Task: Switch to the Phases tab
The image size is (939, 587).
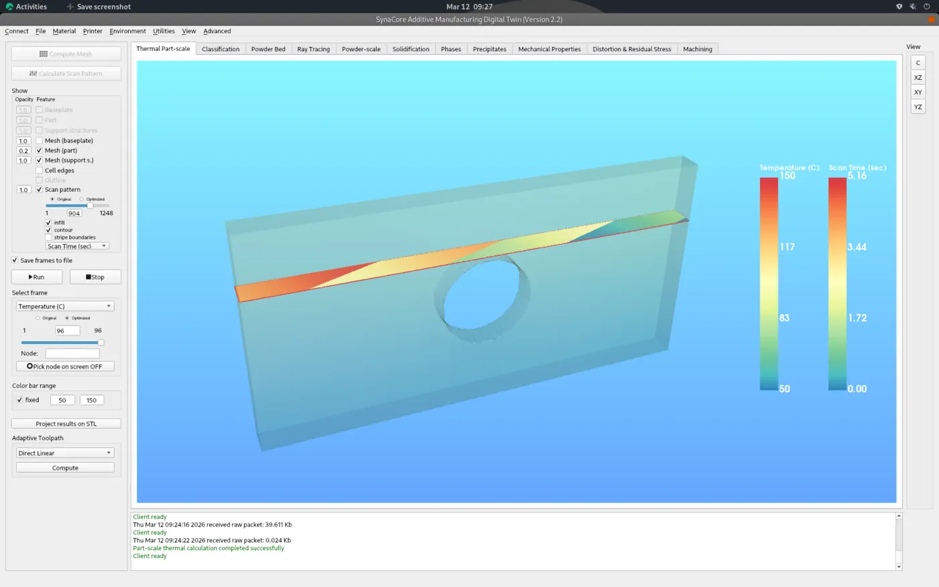Action: pos(451,49)
